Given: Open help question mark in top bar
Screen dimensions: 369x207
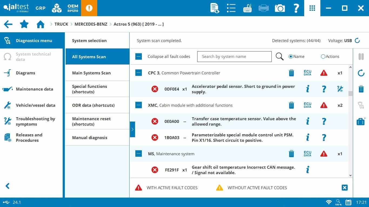Looking at the screenshot, I should coord(296,8).
